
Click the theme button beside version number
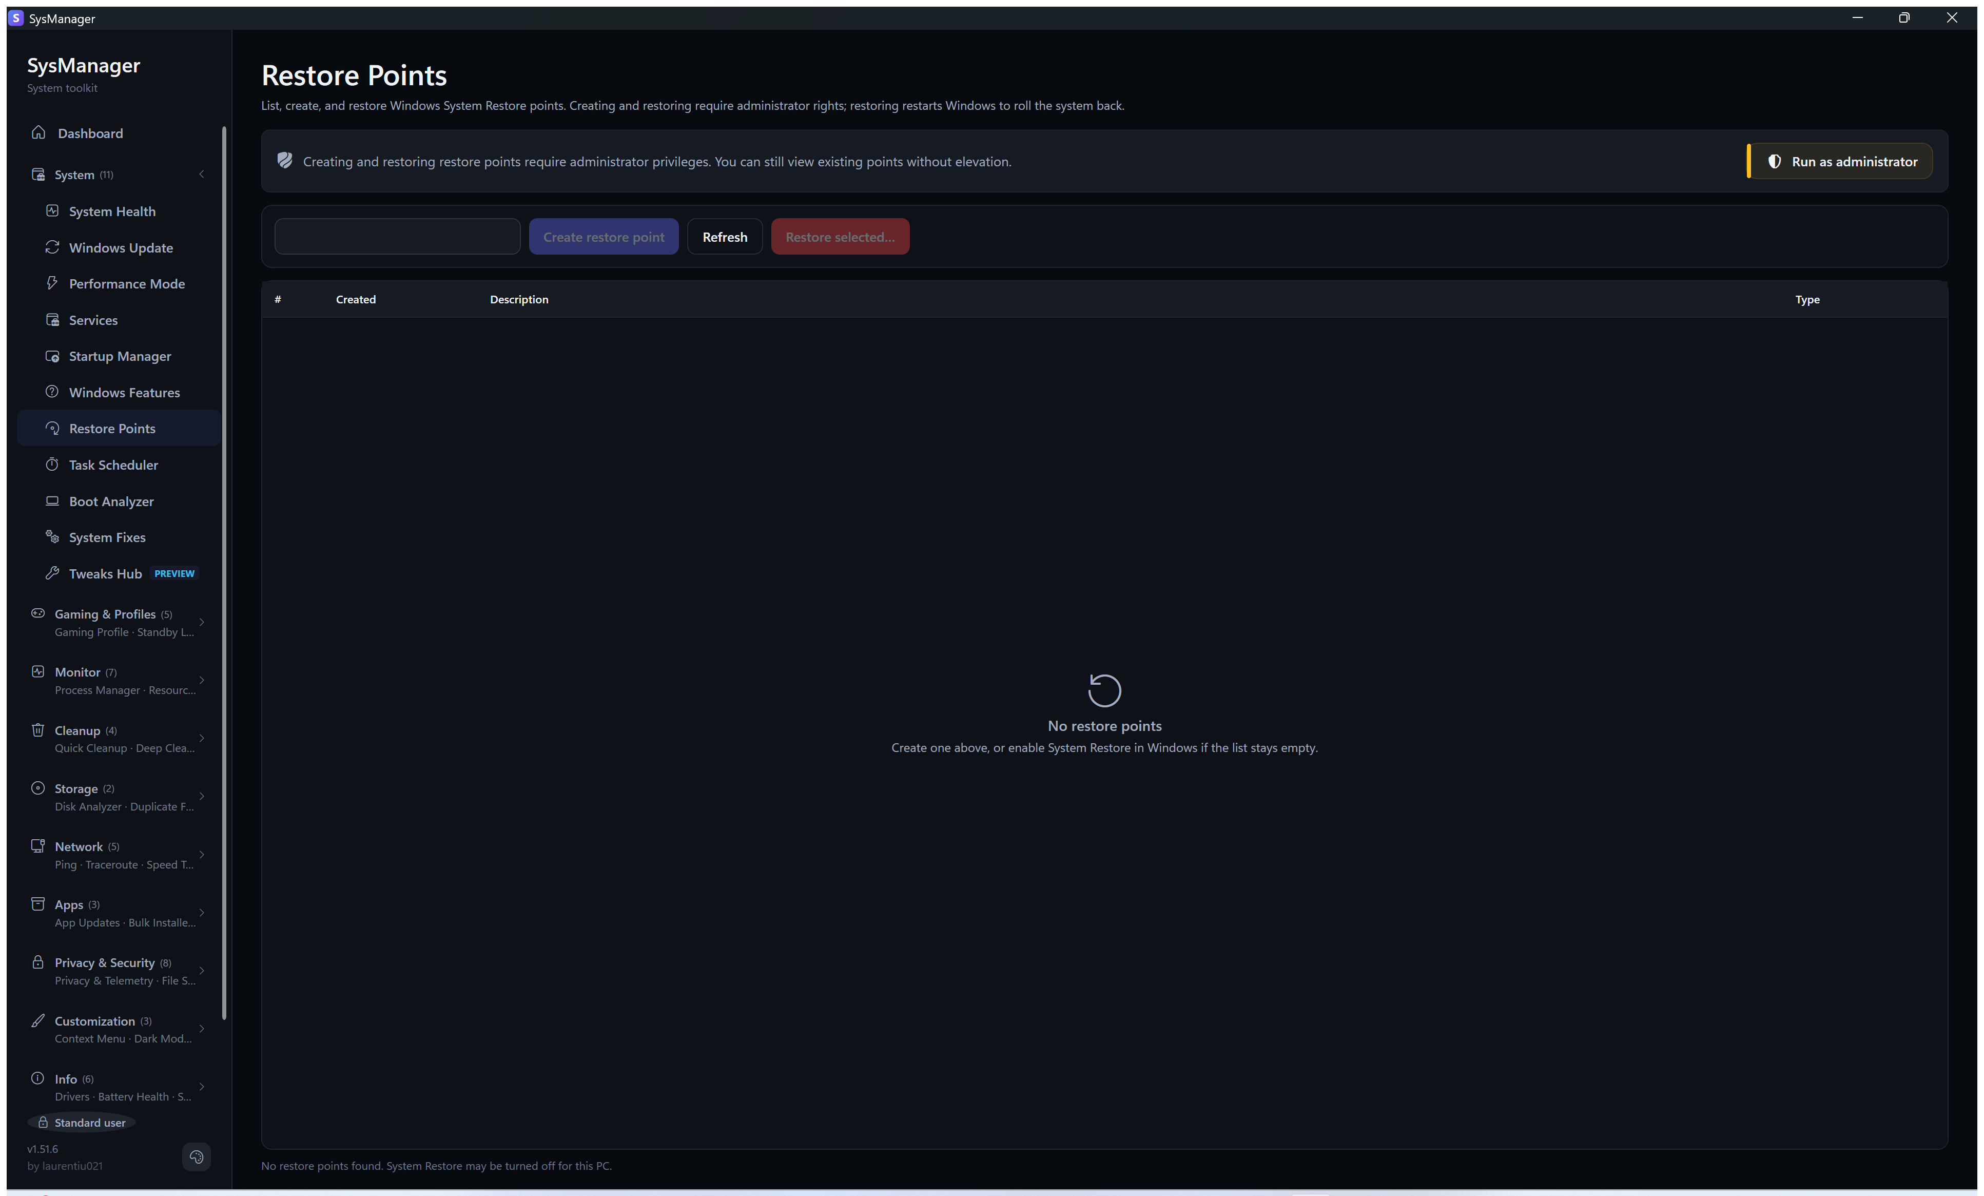coord(197,1158)
